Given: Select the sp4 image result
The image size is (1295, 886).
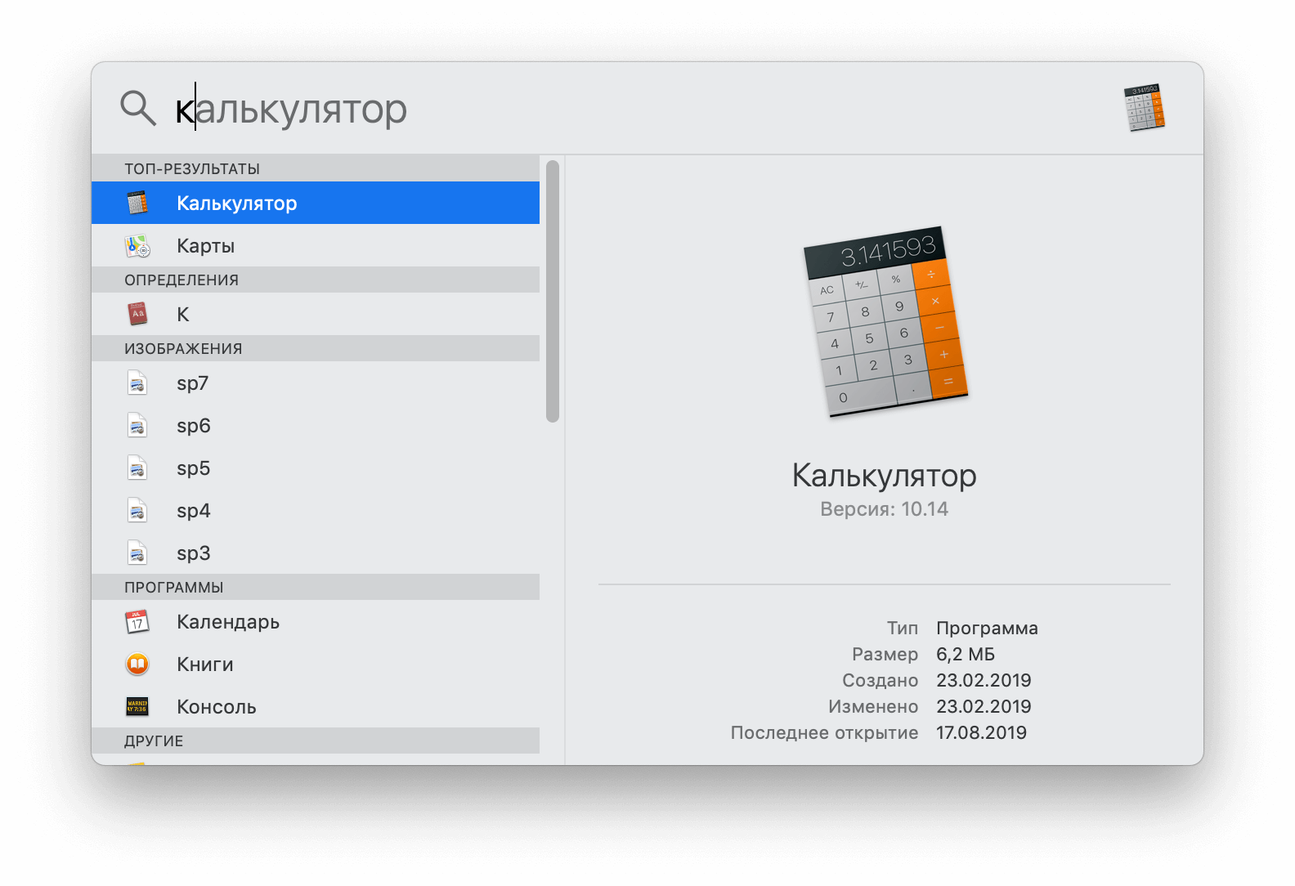Looking at the screenshot, I should [x=316, y=510].
